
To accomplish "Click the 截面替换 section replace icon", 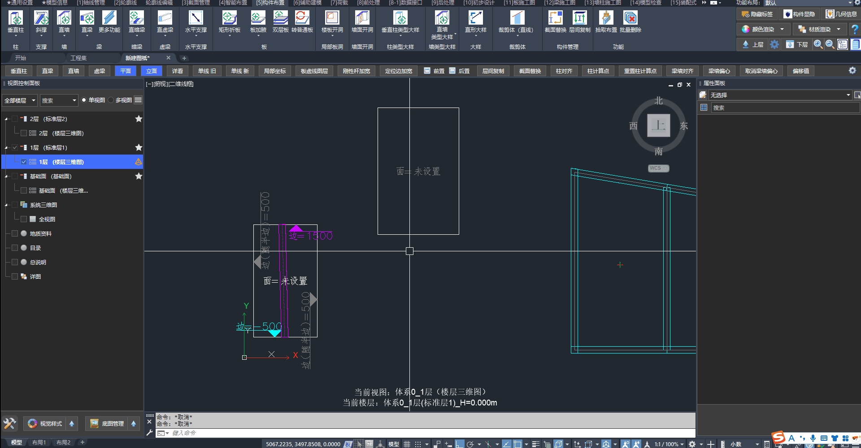I will point(555,18).
